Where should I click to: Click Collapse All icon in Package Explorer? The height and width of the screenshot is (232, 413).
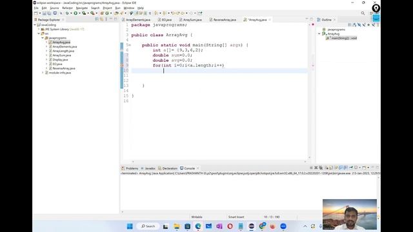[x=97, y=19]
